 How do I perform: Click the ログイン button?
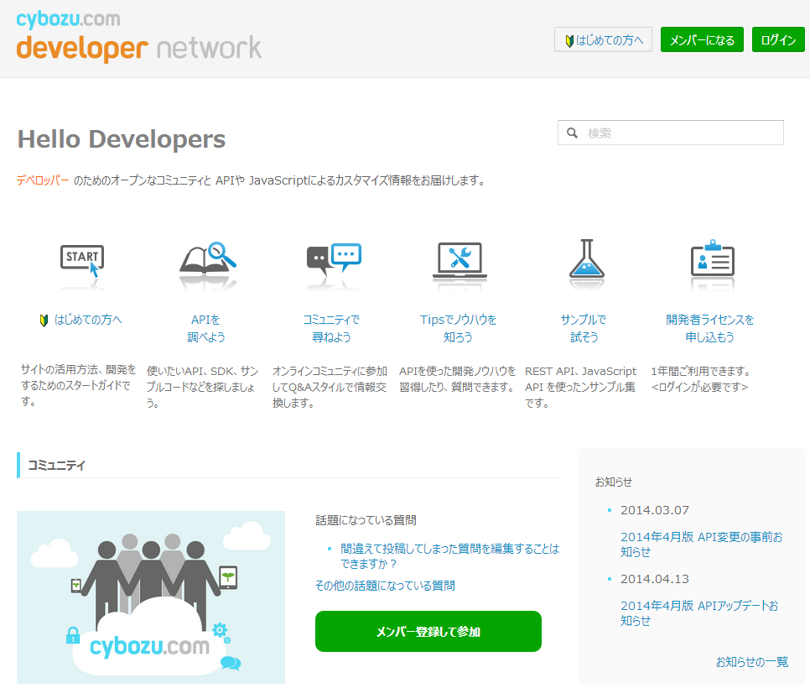click(x=778, y=39)
